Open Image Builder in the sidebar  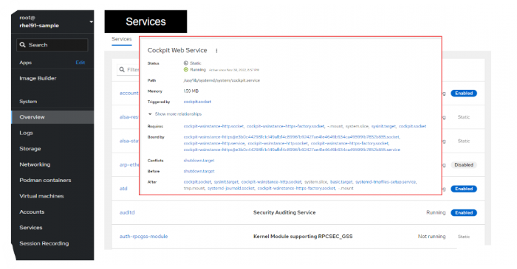point(38,78)
